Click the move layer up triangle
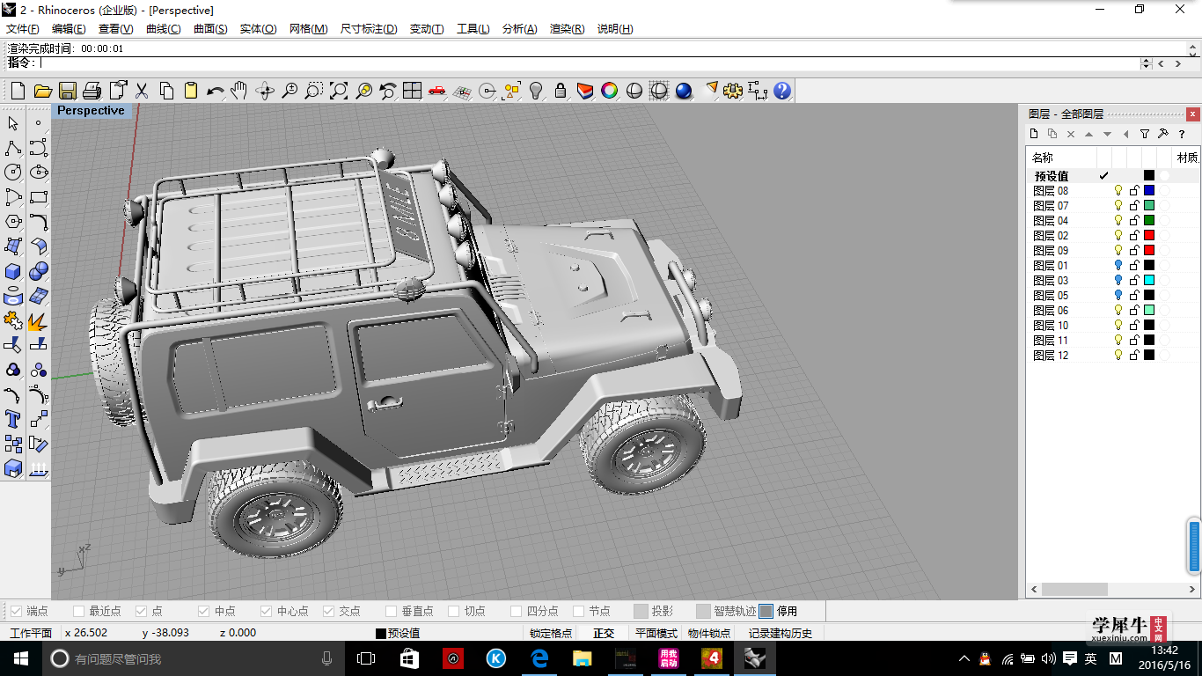This screenshot has height=676, width=1202. [1088, 135]
